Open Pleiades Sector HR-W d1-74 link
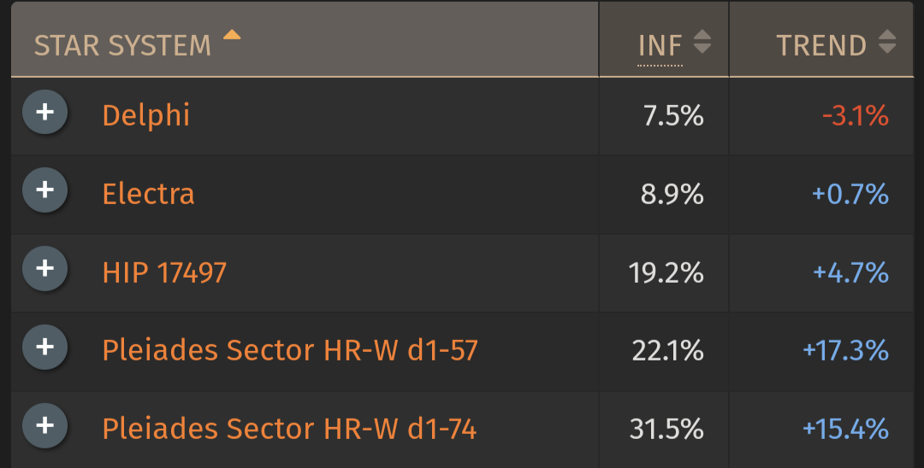This screenshot has height=468, width=924. tap(289, 430)
